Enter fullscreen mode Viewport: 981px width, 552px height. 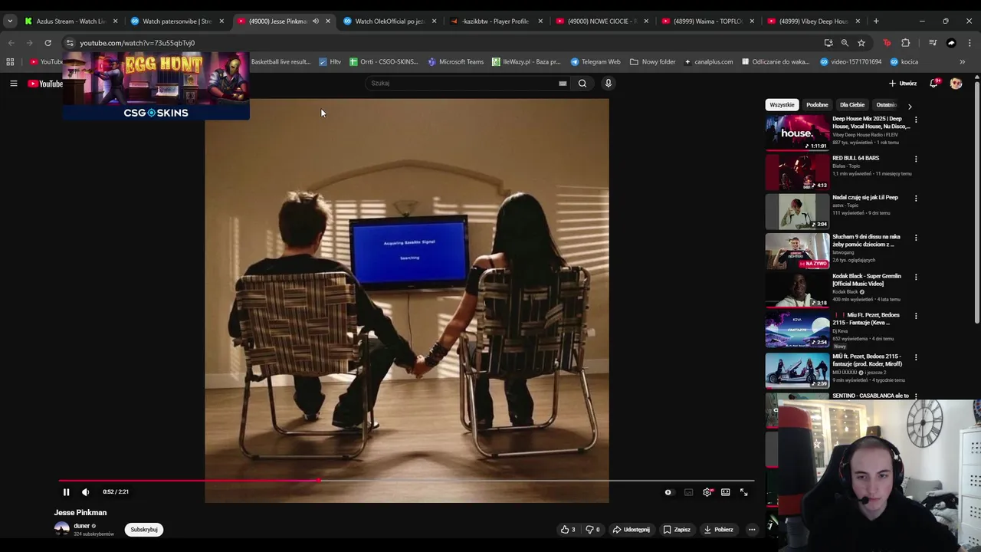(x=743, y=492)
